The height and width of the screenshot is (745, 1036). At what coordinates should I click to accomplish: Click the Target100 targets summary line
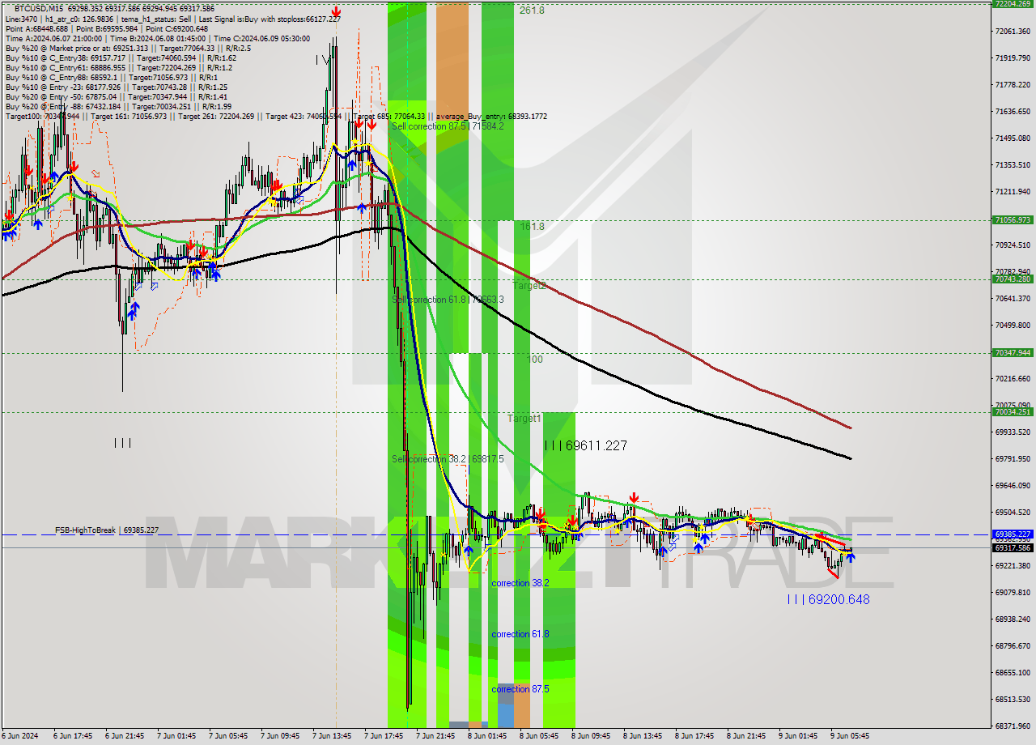click(276, 117)
